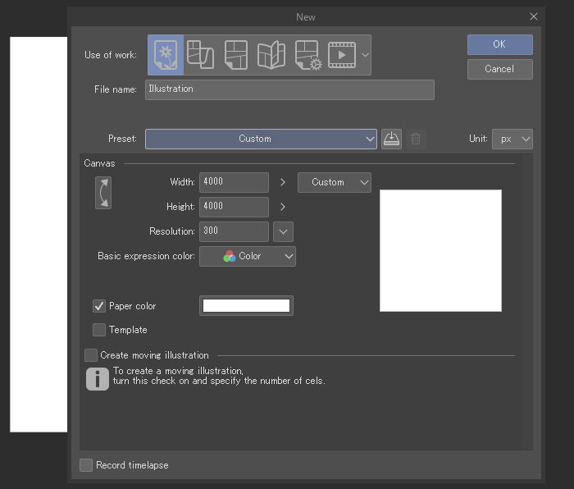The width and height of the screenshot is (574, 489).
Task: Select the Illustration use of work icon
Action: click(x=166, y=55)
